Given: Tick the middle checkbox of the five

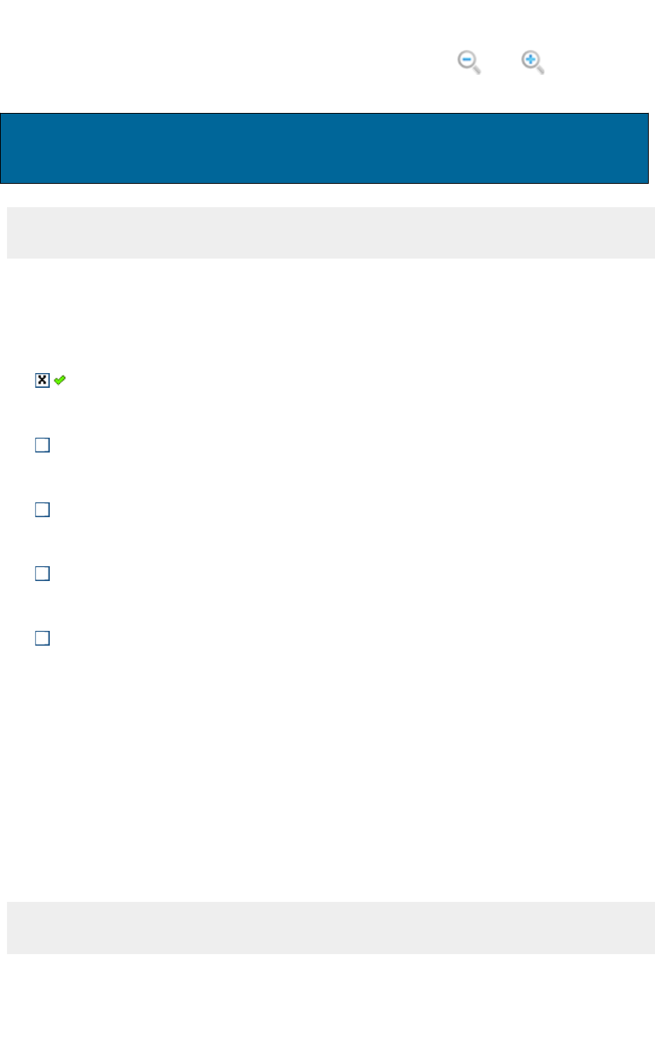Looking at the screenshot, I should [x=42, y=509].
